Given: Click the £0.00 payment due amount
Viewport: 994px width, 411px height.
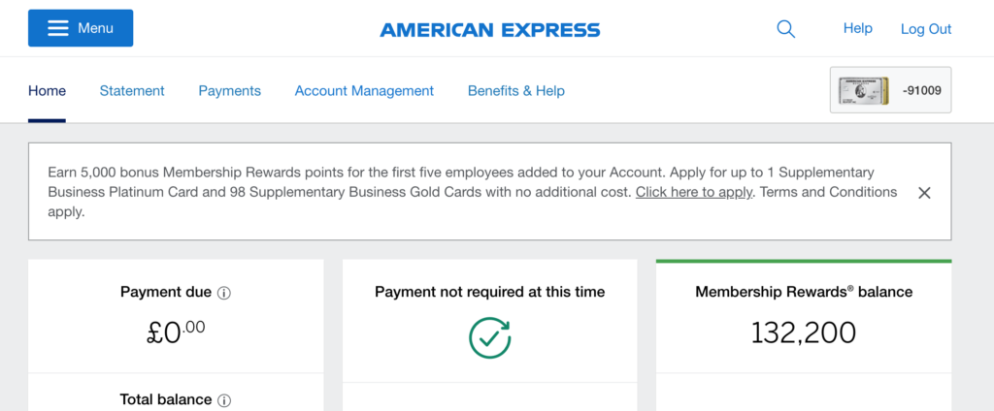Looking at the screenshot, I should (176, 332).
